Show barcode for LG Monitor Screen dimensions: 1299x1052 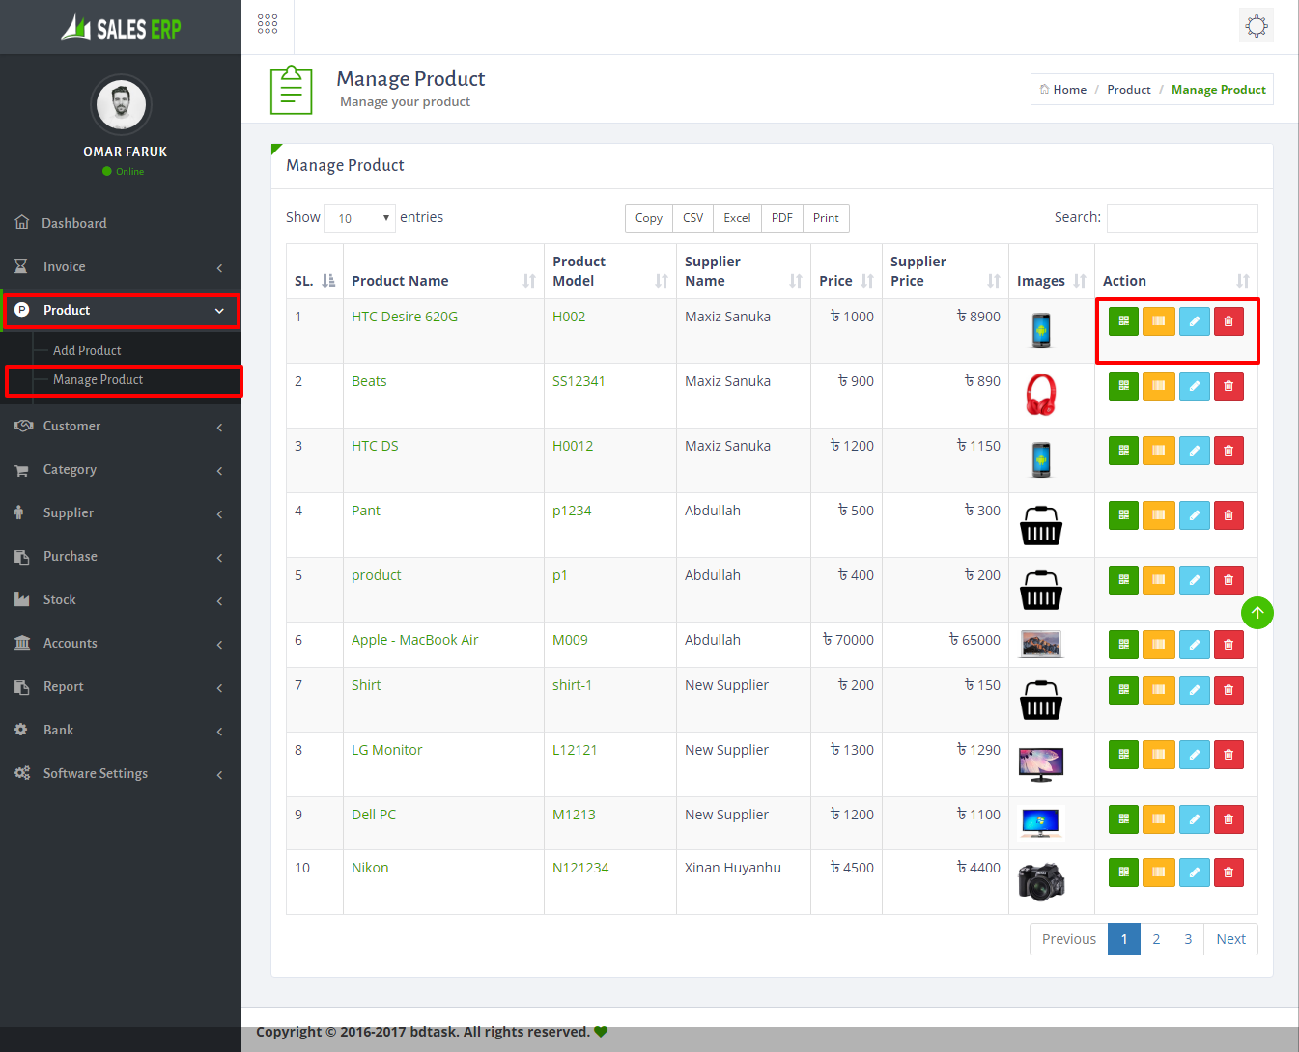tap(1159, 755)
